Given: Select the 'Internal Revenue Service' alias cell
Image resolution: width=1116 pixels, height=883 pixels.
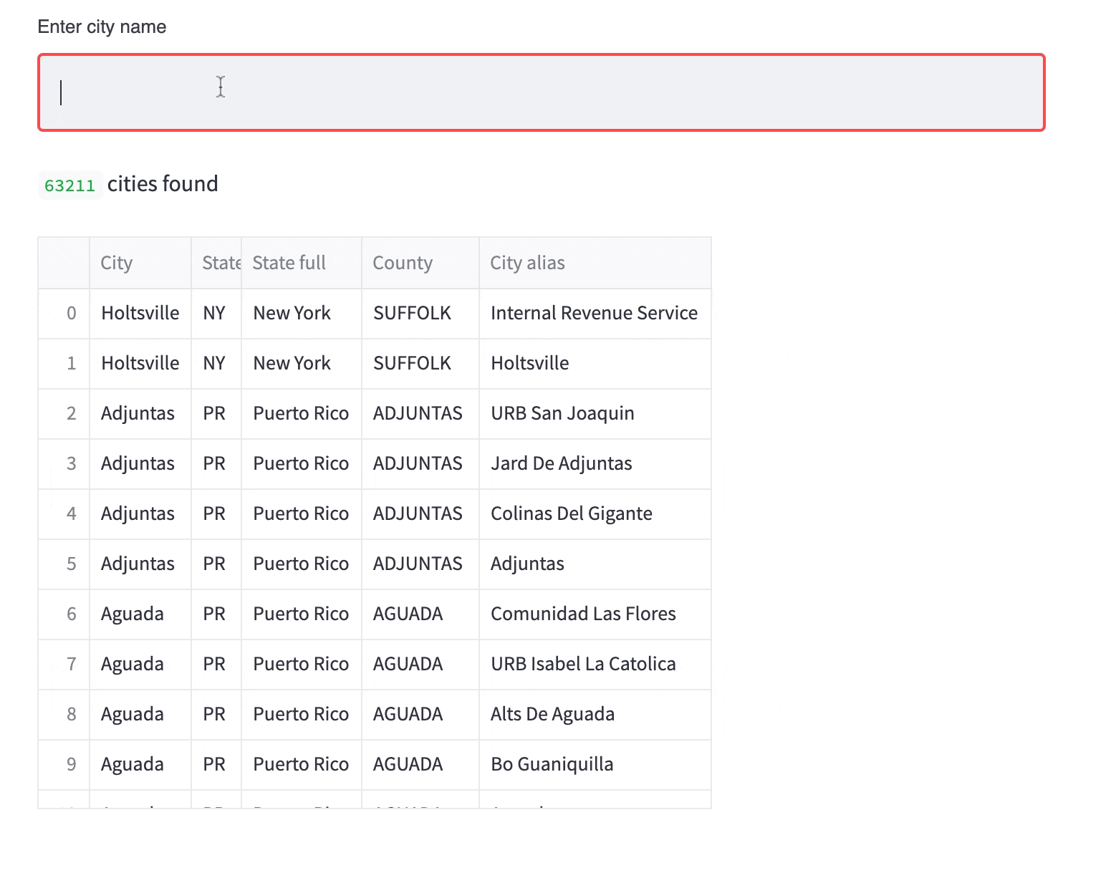Looking at the screenshot, I should (x=594, y=313).
